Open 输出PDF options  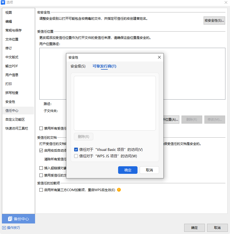click(18, 66)
